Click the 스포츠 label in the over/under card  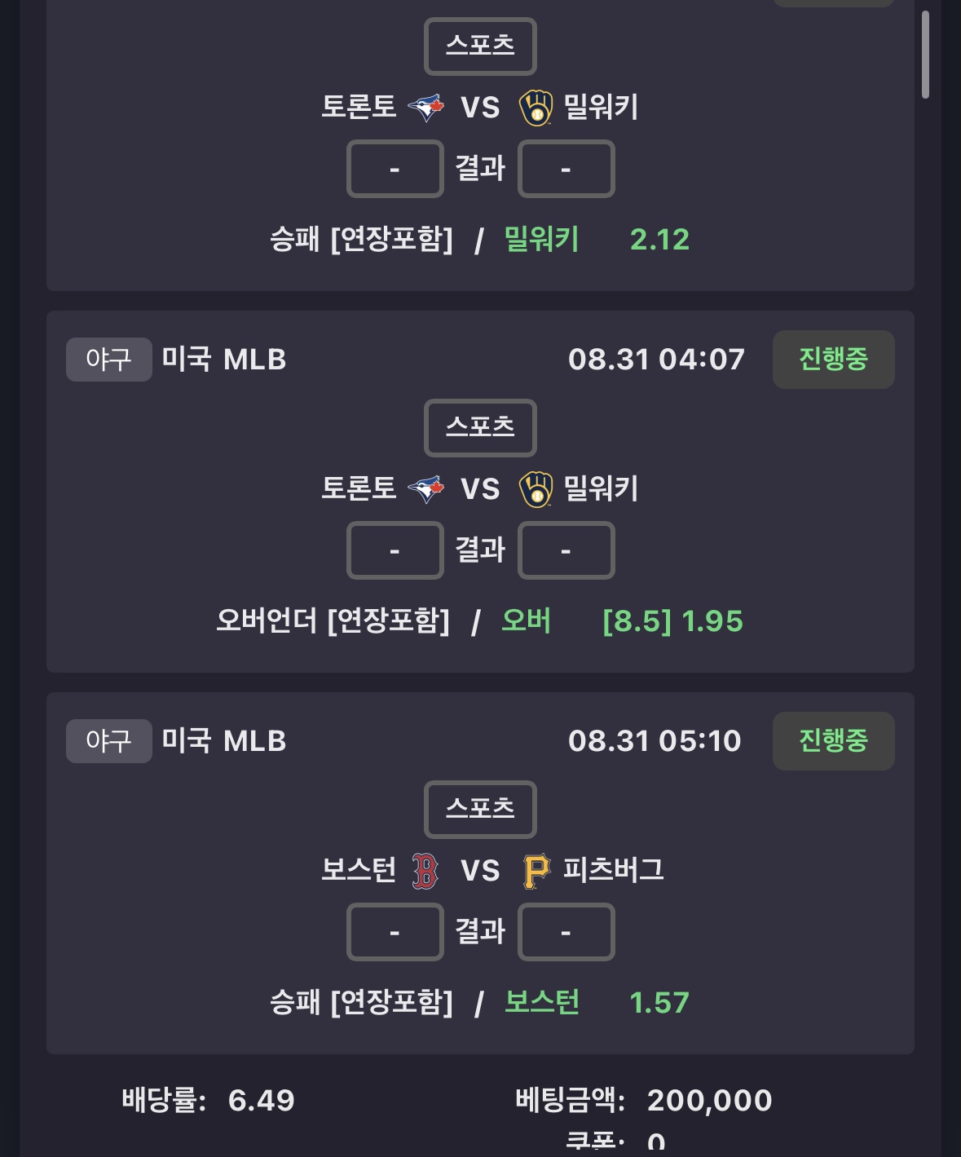pos(480,428)
